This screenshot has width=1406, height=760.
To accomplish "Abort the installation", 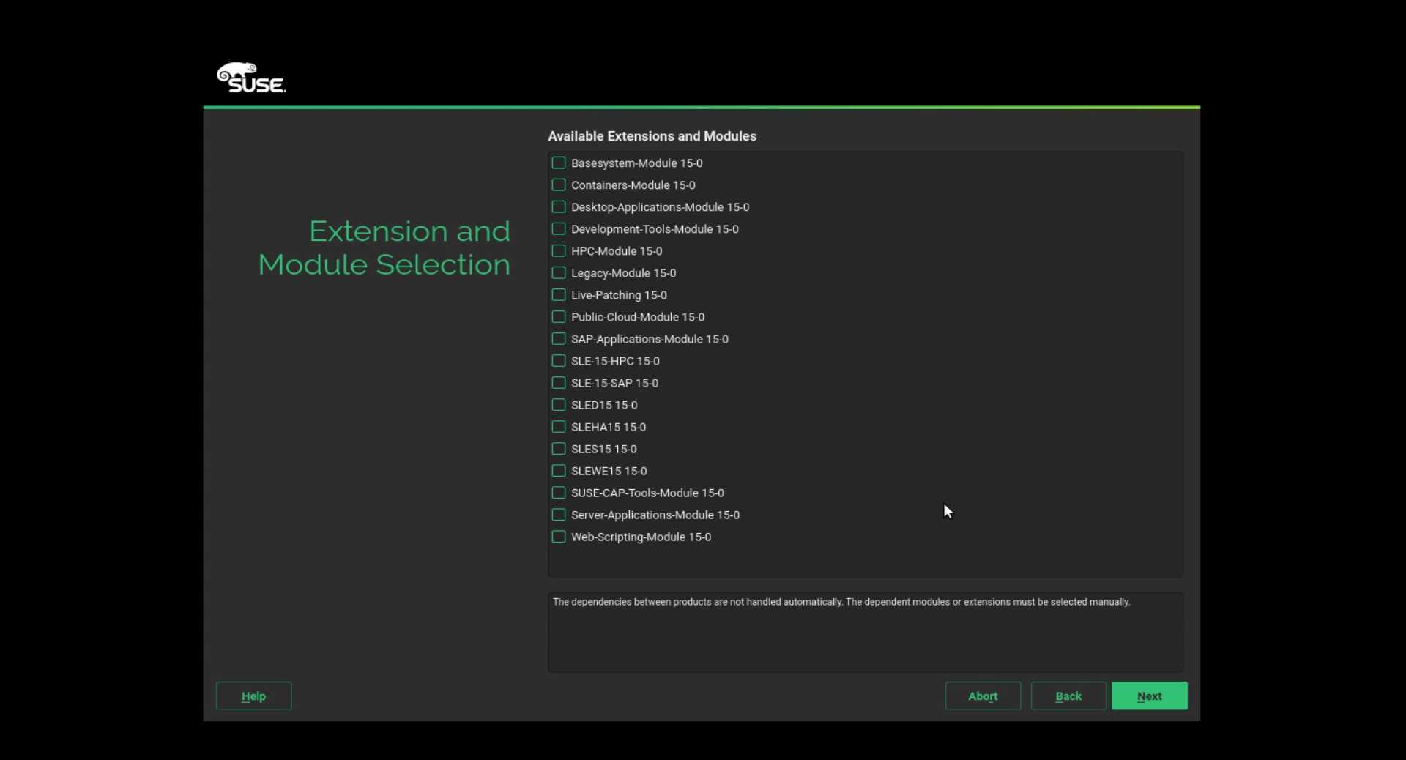I will (x=983, y=696).
